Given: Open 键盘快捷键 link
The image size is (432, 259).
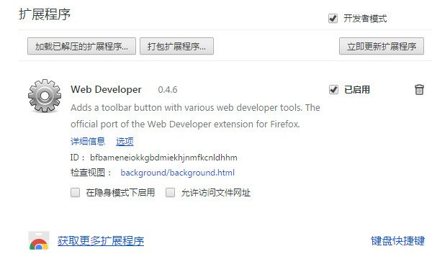Looking at the screenshot, I should pos(397,241).
